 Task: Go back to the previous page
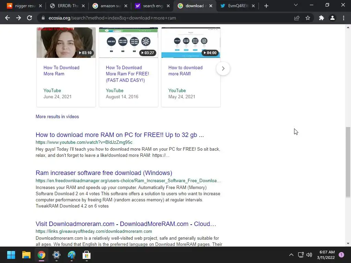coord(8,18)
